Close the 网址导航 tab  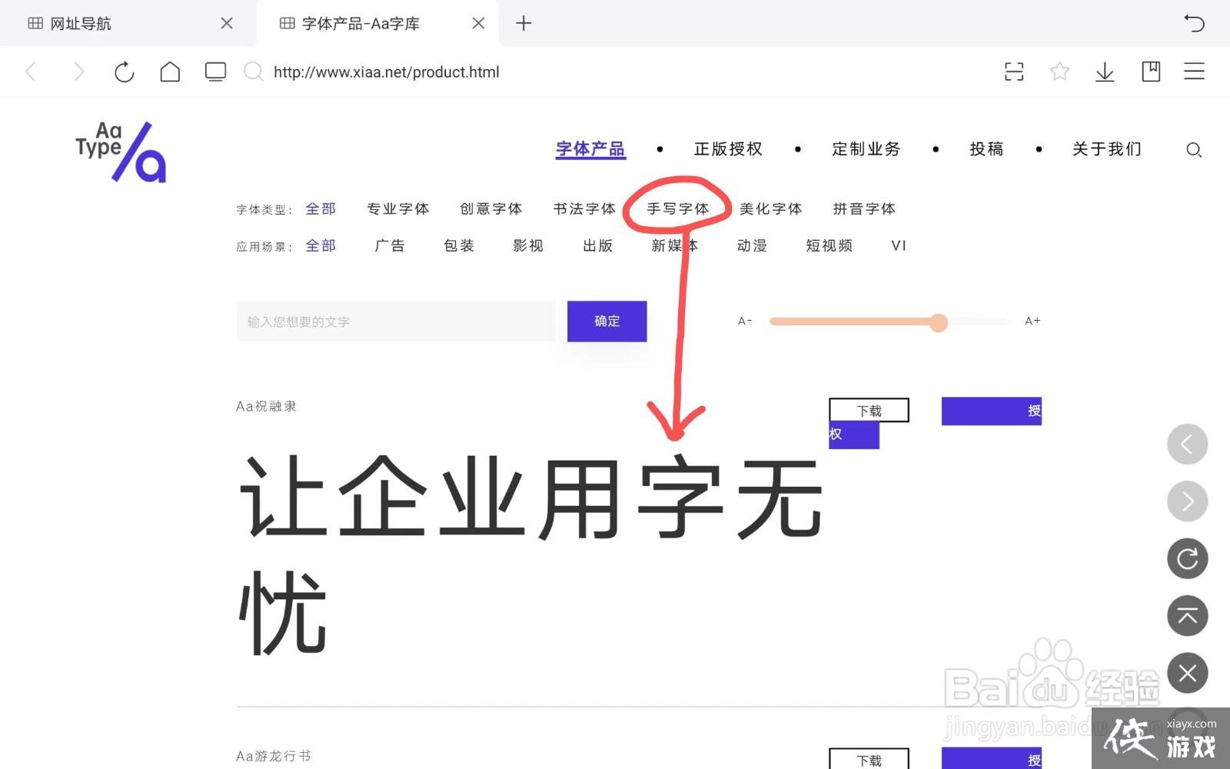pos(226,23)
